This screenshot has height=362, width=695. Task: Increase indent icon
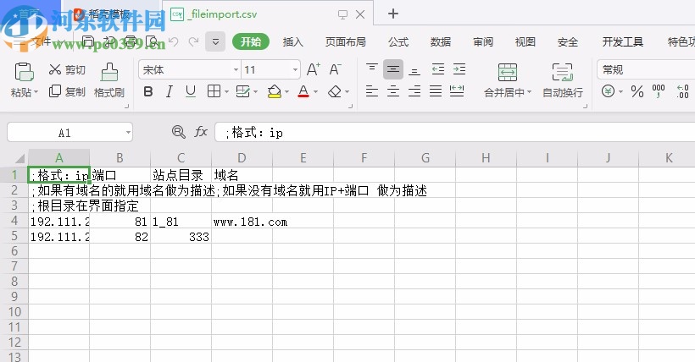point(459,69)
